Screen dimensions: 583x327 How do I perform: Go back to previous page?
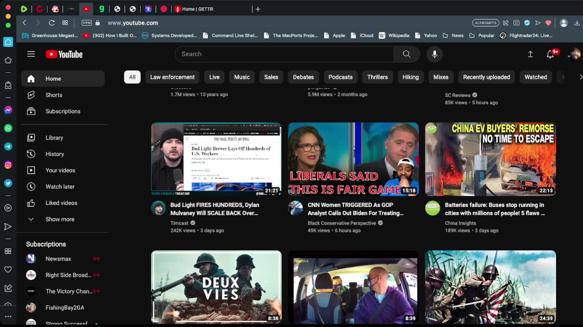coord(25,23)
